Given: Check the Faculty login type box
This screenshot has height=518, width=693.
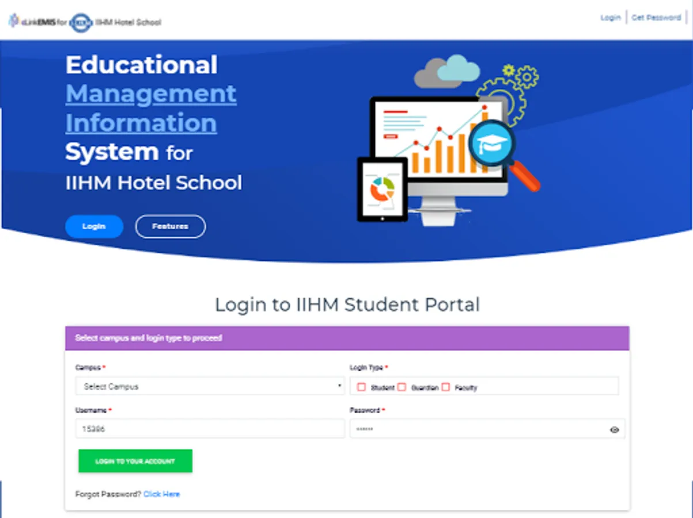Looking at the screenshot, I should 445,387.
